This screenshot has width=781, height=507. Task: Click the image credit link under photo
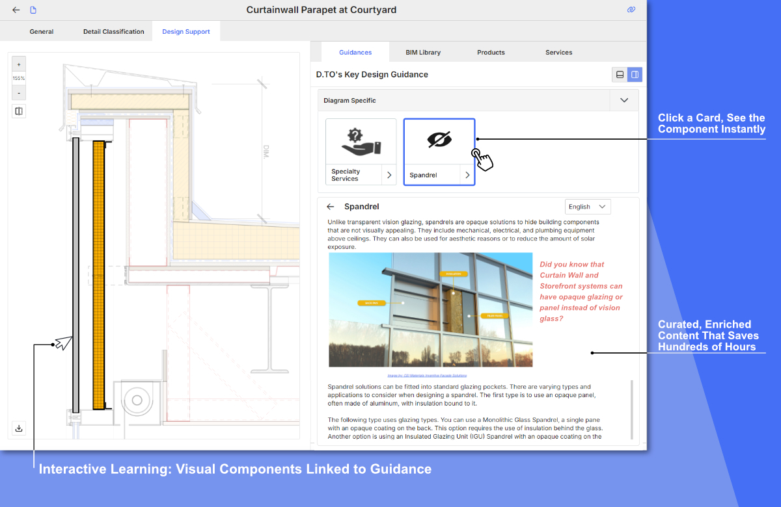pos(426,376)
